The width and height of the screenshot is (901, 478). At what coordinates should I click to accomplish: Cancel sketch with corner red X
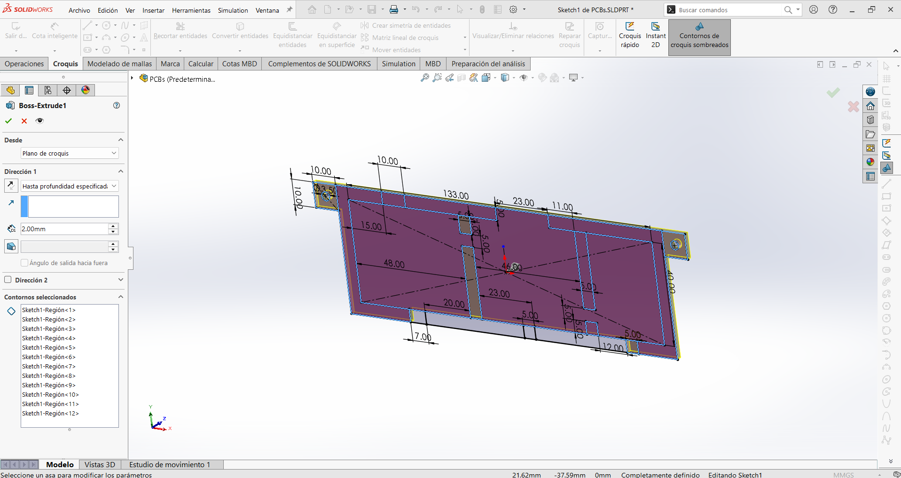click(x=854, y=107)
